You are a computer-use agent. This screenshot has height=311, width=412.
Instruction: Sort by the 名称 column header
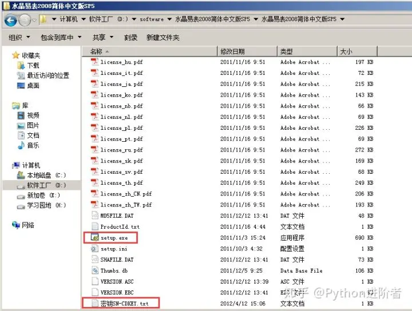150,51
